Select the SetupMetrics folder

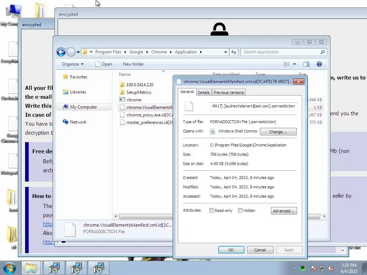[x=135, y=92]
